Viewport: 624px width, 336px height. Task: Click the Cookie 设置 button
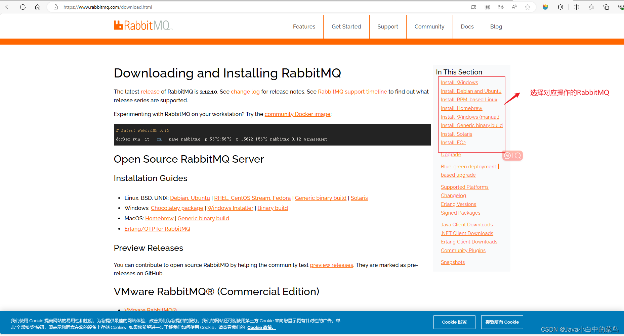pyautogui.click(x=454, y=322)
